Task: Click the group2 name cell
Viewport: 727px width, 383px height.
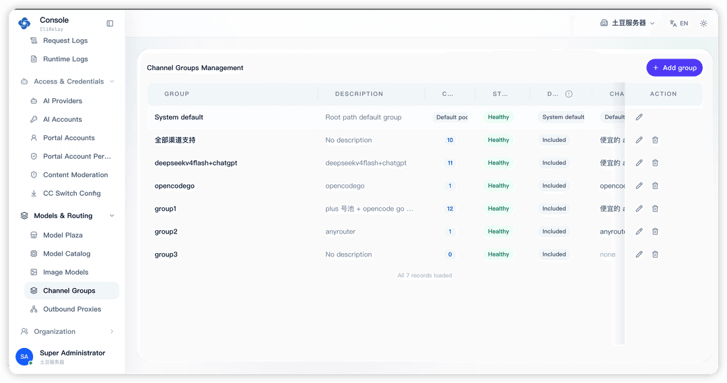Action: [166, 232]
